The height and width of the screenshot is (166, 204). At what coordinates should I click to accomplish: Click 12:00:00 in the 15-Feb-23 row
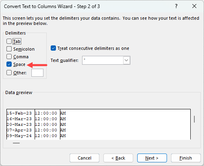(x=46, y=113)
